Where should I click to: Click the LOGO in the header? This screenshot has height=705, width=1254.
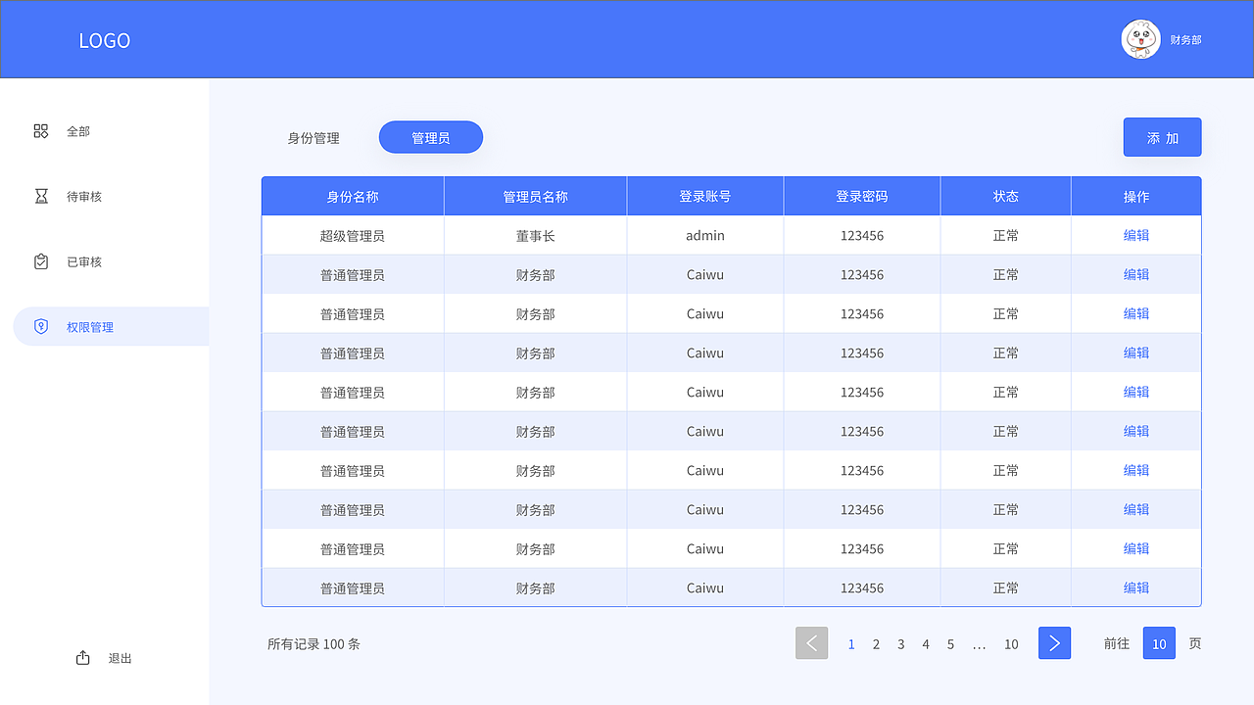pyautogui.click(x=104, y=40)
